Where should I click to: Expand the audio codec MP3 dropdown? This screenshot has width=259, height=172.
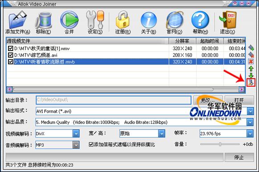click(x=76, y=145)
